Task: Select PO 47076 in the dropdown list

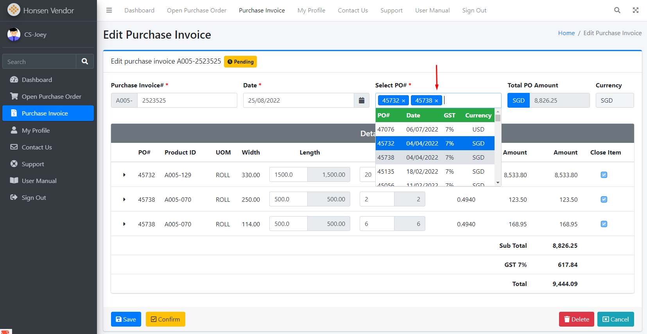Action: [x=430, y=130]
